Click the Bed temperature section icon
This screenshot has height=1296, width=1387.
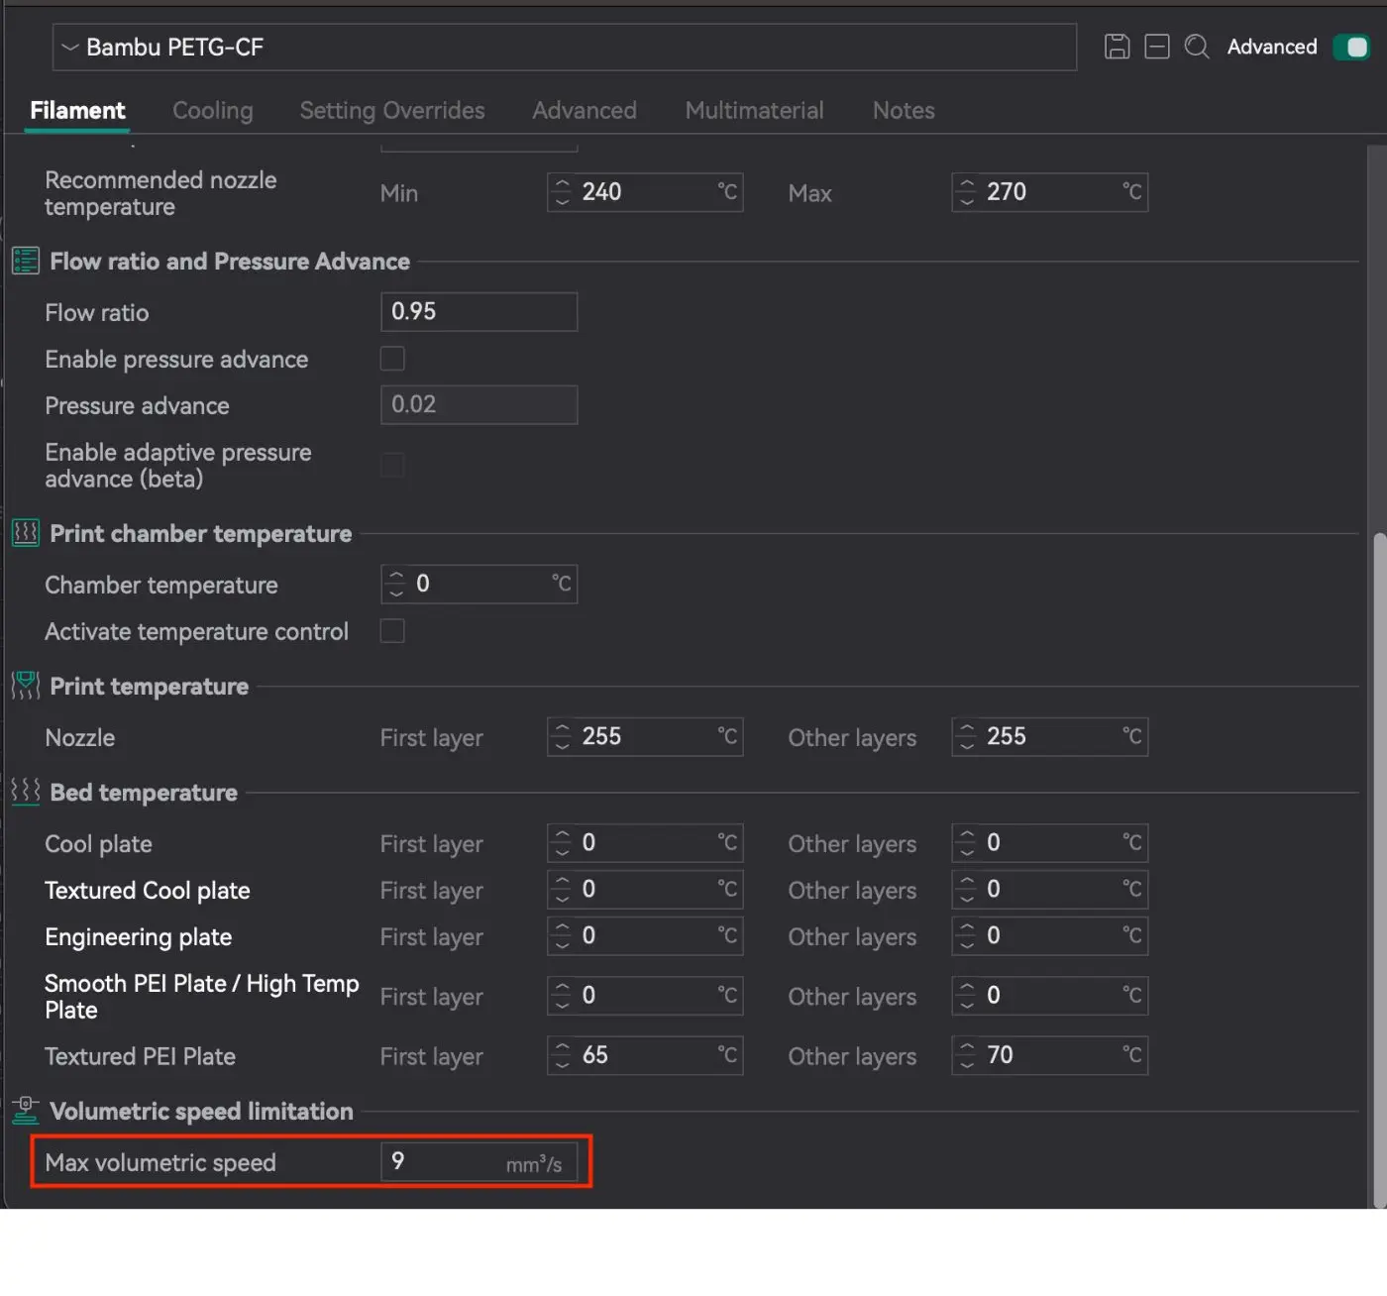point(25,792)
